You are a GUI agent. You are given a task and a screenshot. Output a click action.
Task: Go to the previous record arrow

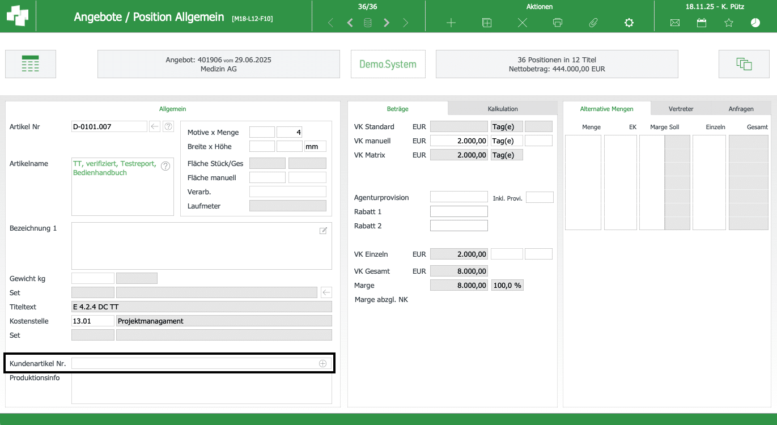click(350, 23)
